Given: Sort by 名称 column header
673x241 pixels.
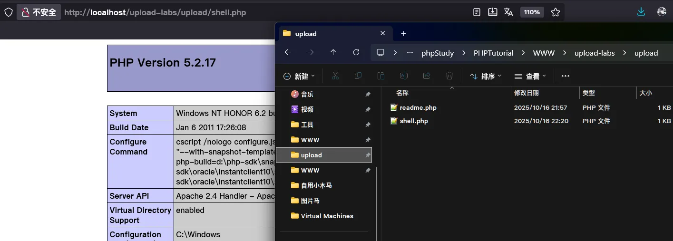Looking at the screenshot, I should click(402, 93).
